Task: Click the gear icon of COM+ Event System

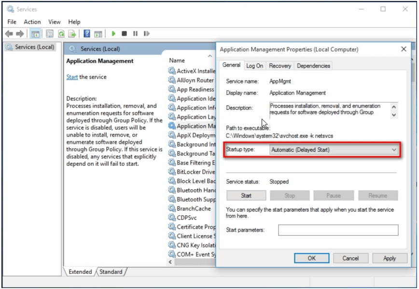Action: click(171, 254)
